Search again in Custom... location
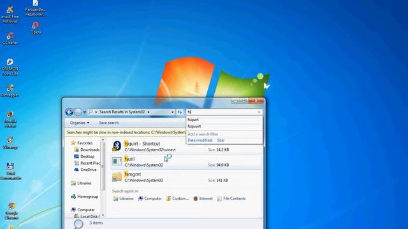This screenshot has width=408, height=229. pyautogui.click(x=177, y=198)
